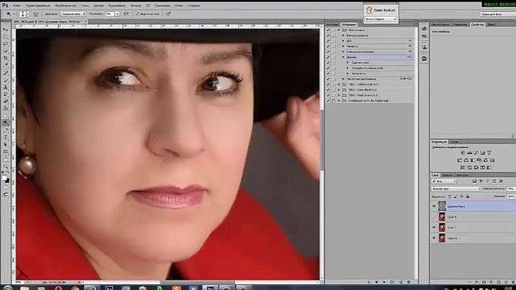Screen dimensions: 516x290
Task: Add a Curves adjustment layer
Action: pos(476,153)
